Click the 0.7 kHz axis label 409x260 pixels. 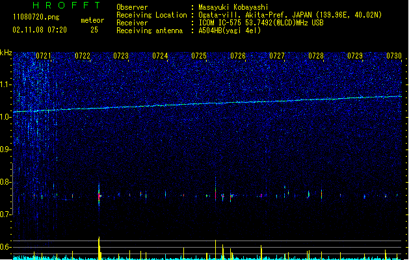(6, 214)
